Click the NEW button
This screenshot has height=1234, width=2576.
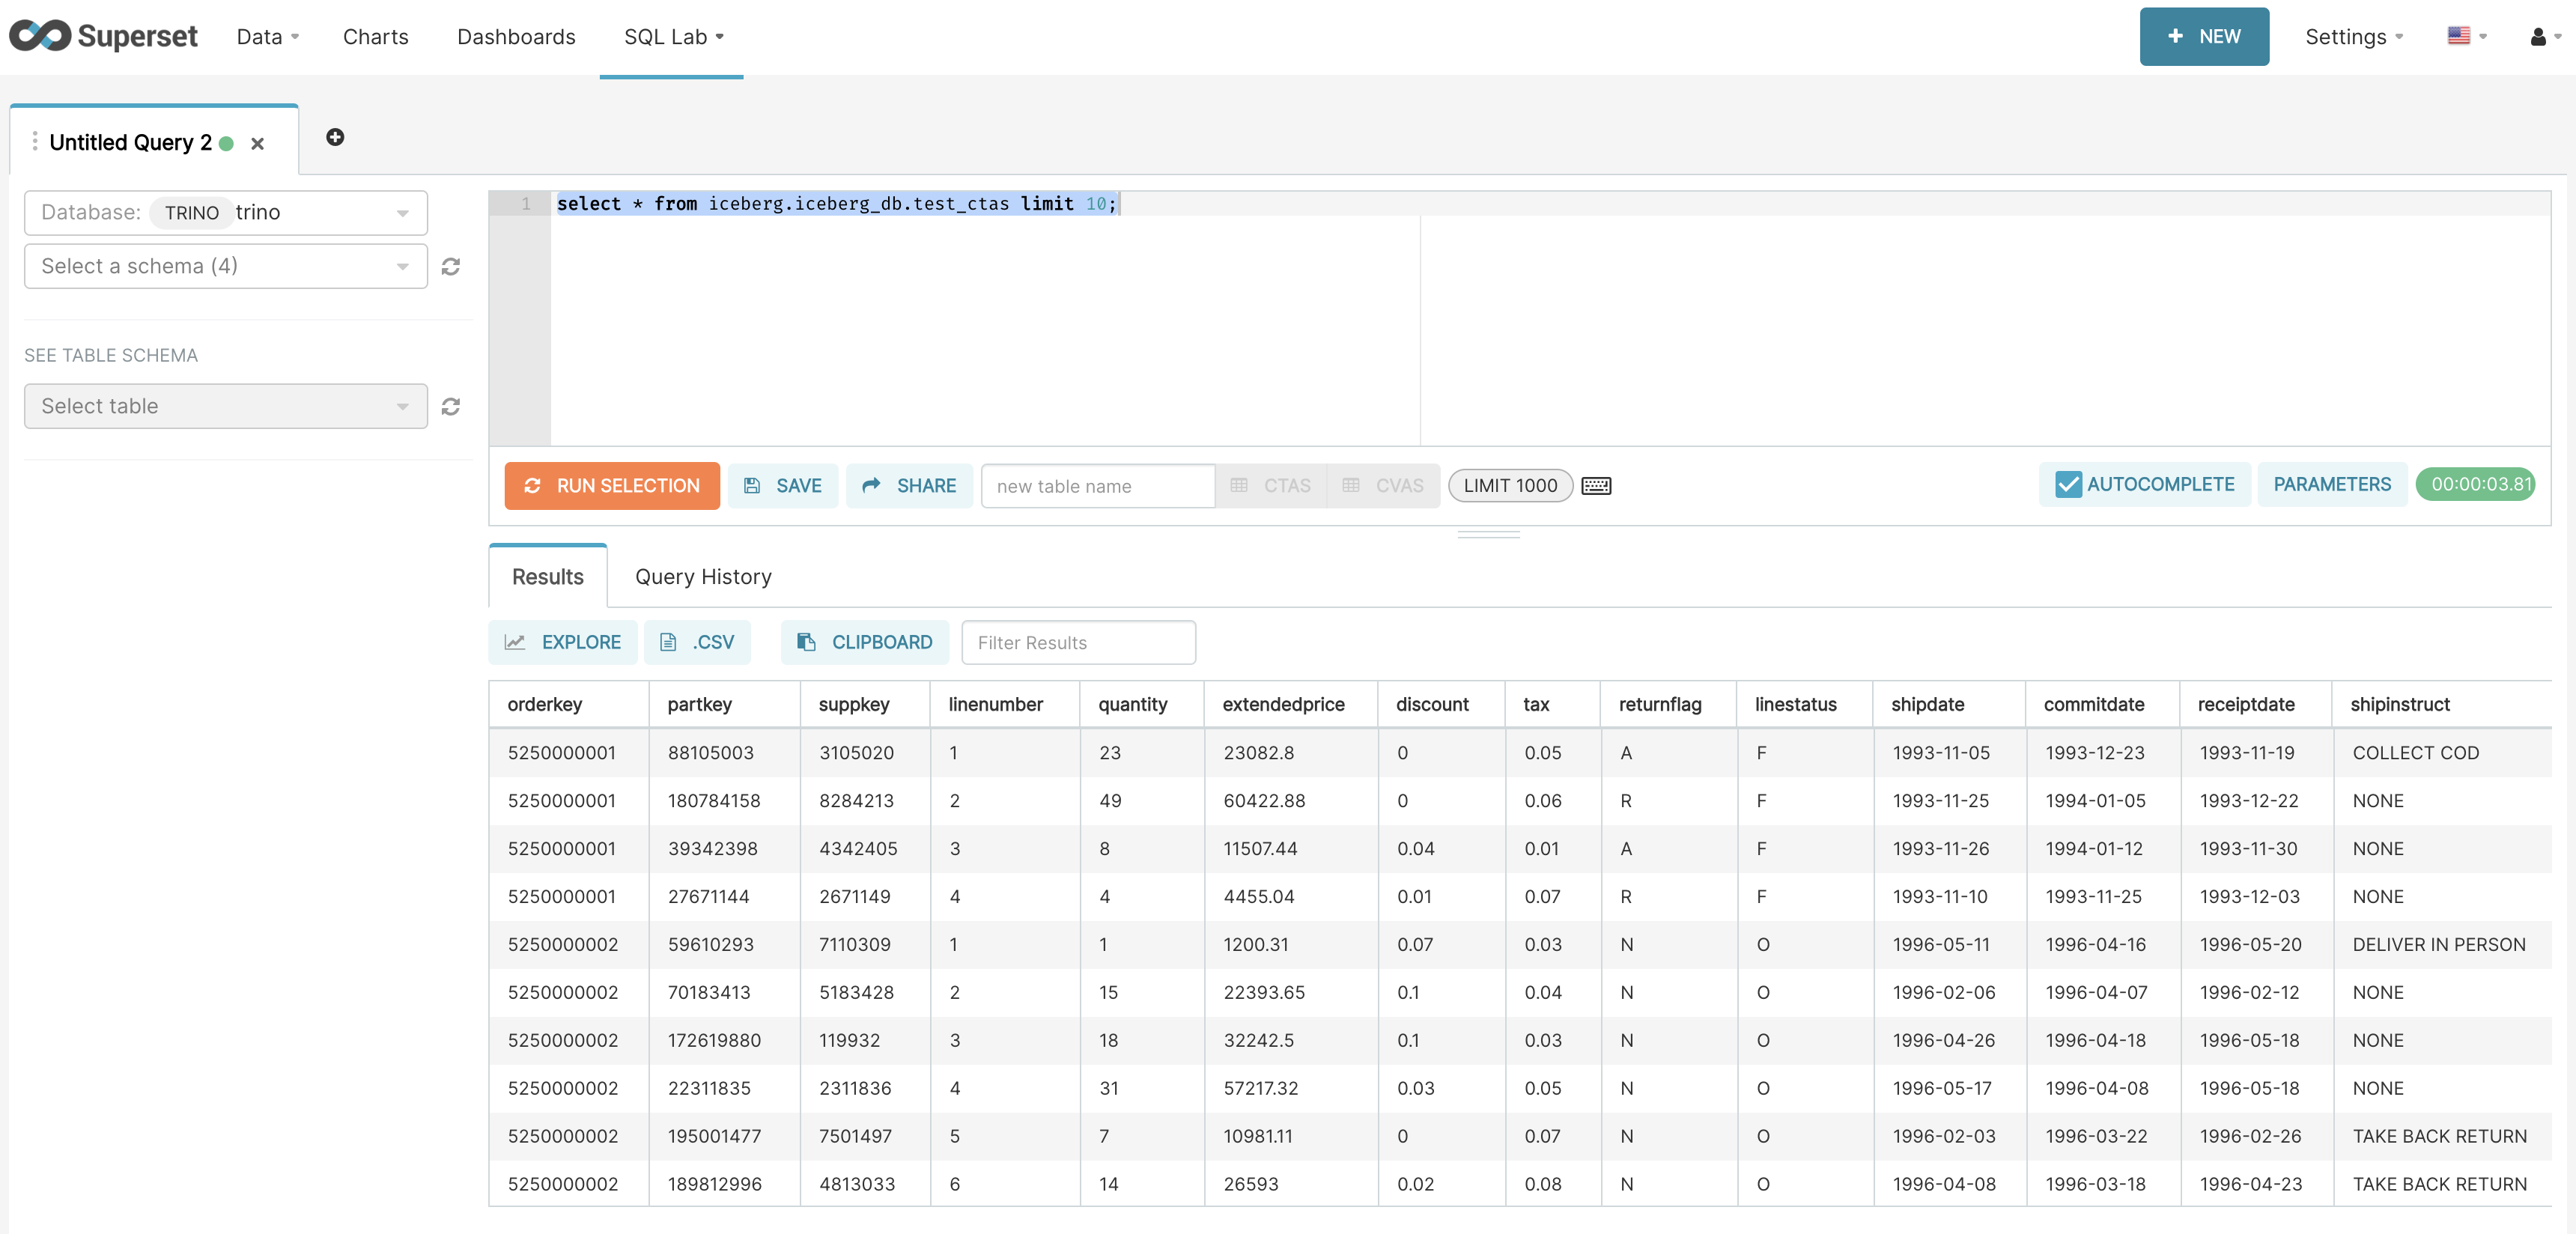tap(2203, 37)
